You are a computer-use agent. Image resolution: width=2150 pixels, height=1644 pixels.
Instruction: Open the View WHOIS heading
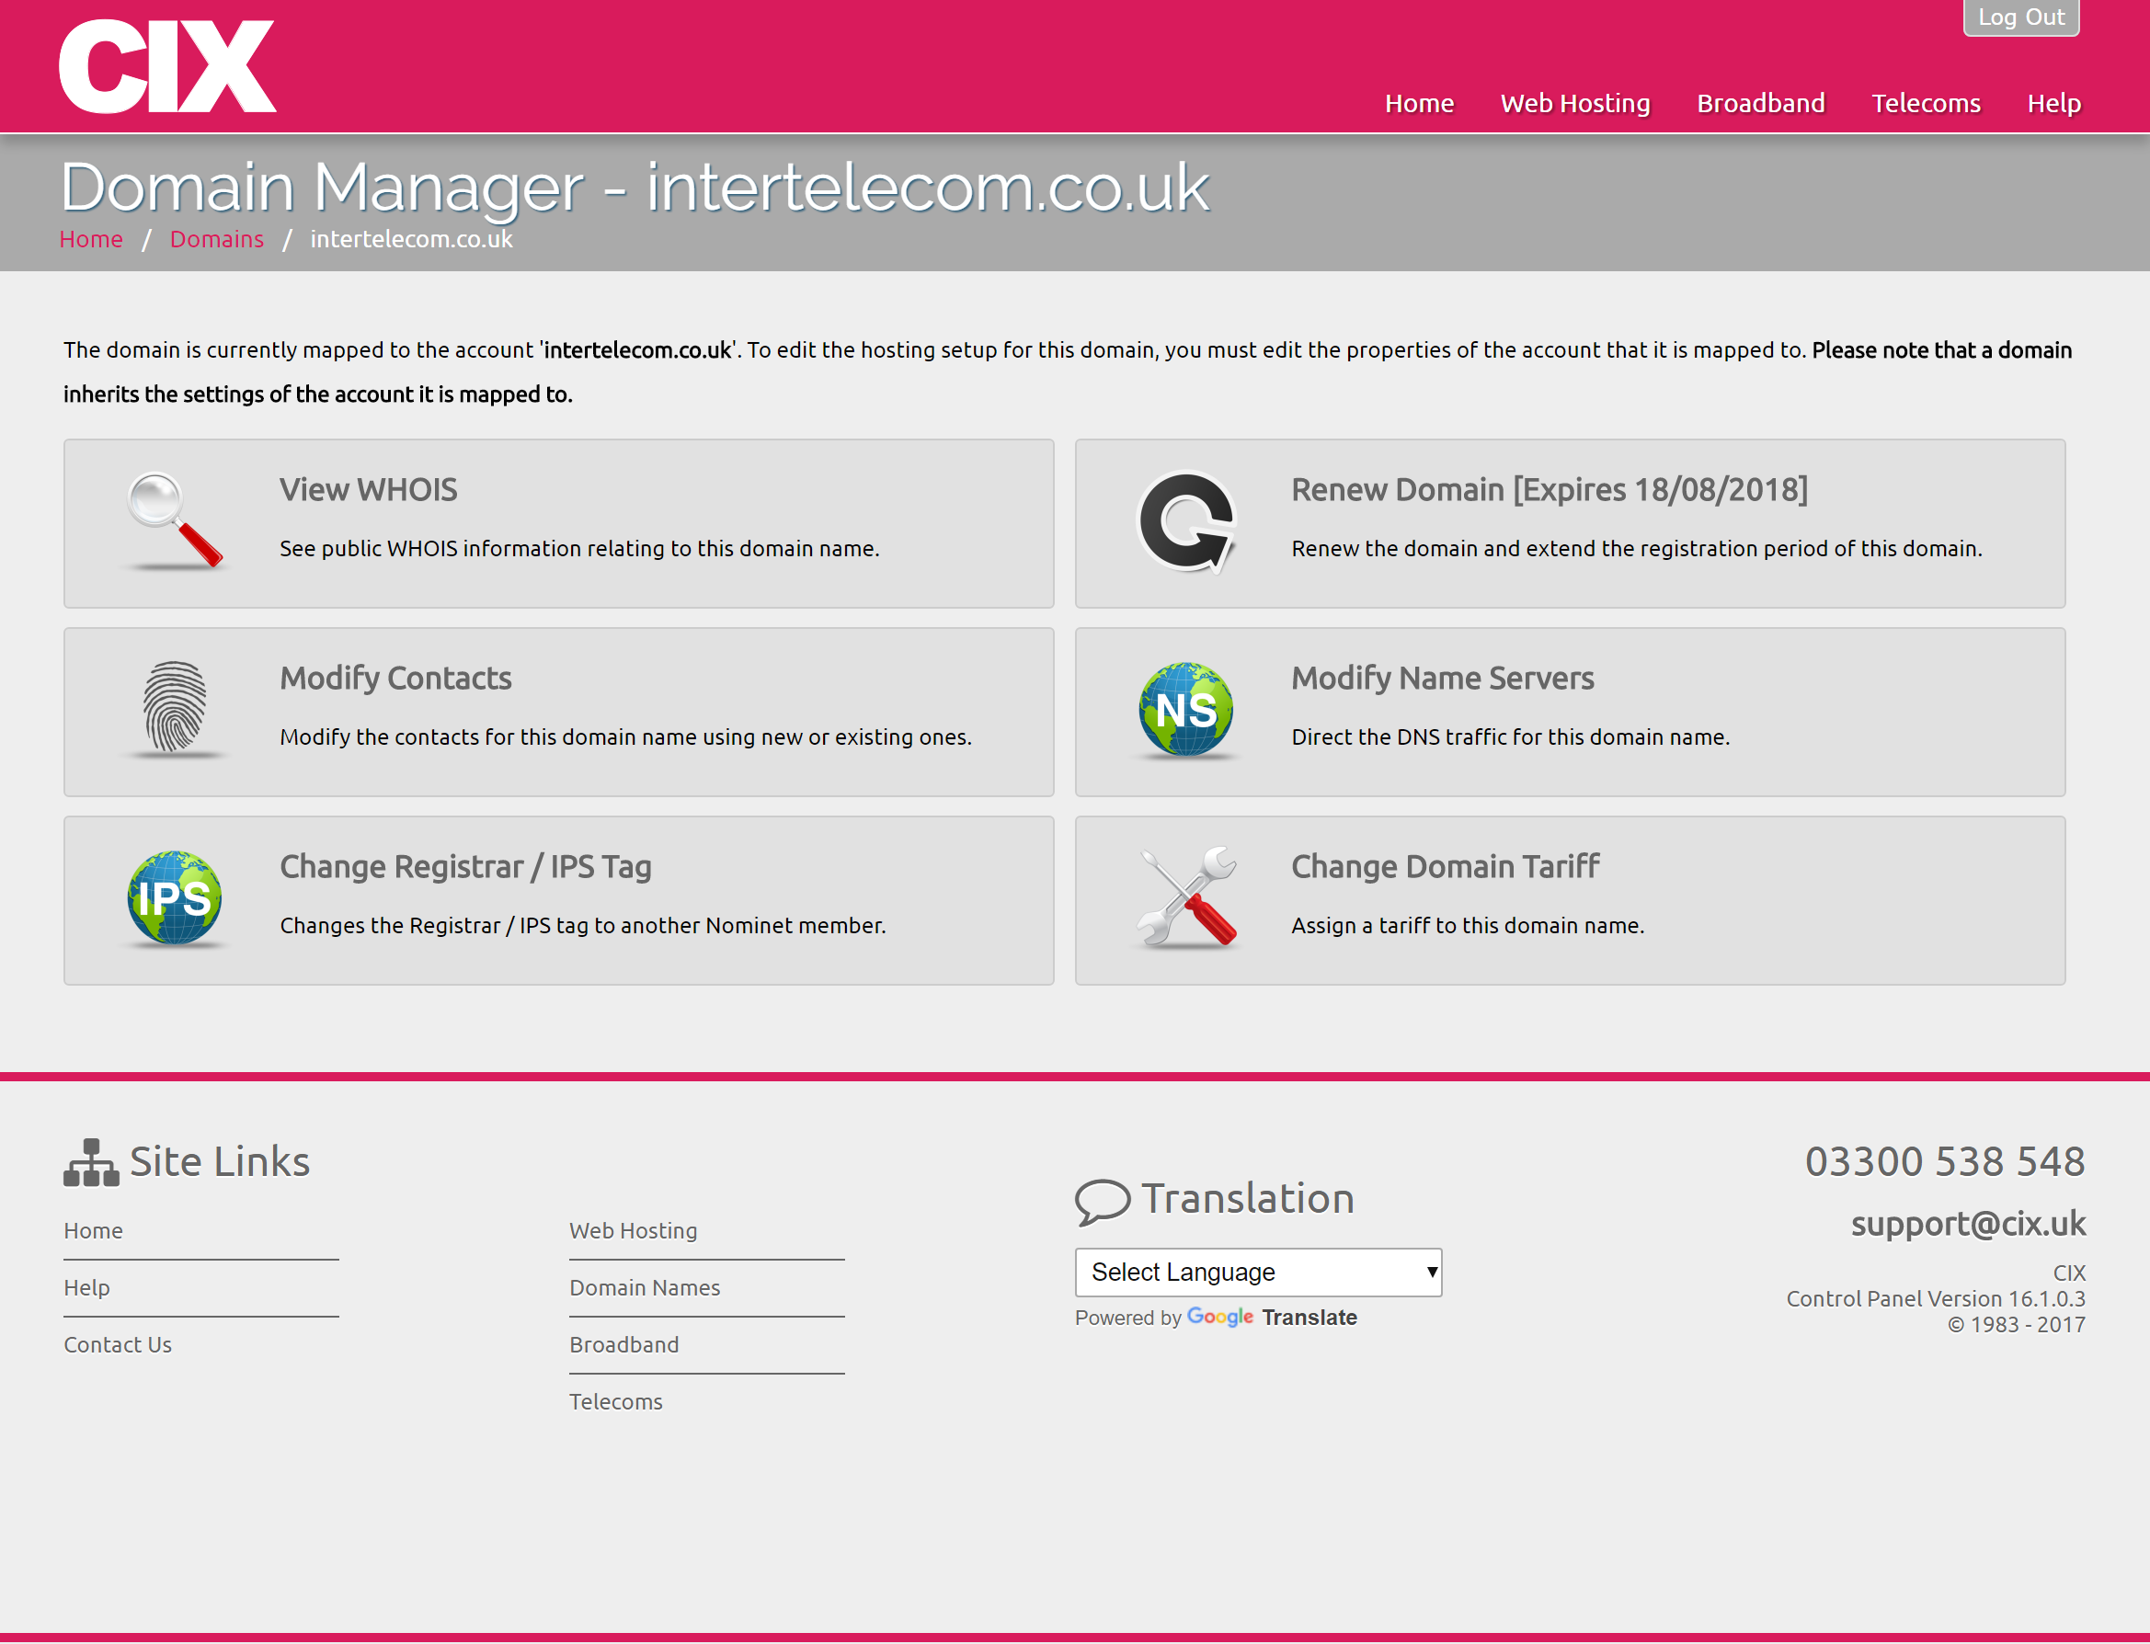(x=368, y=489)
